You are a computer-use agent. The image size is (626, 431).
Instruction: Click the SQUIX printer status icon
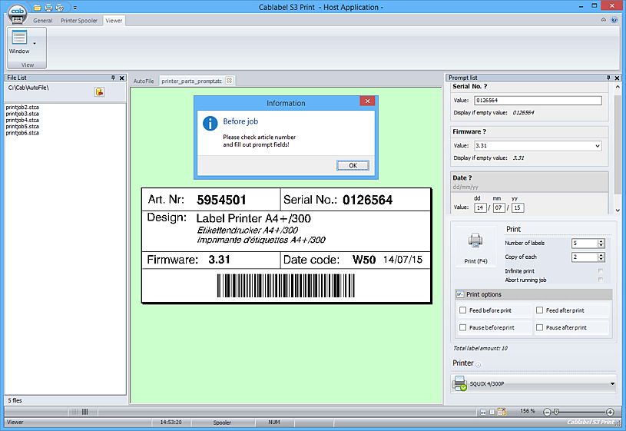pyautogui.click(x=459, y=383)
